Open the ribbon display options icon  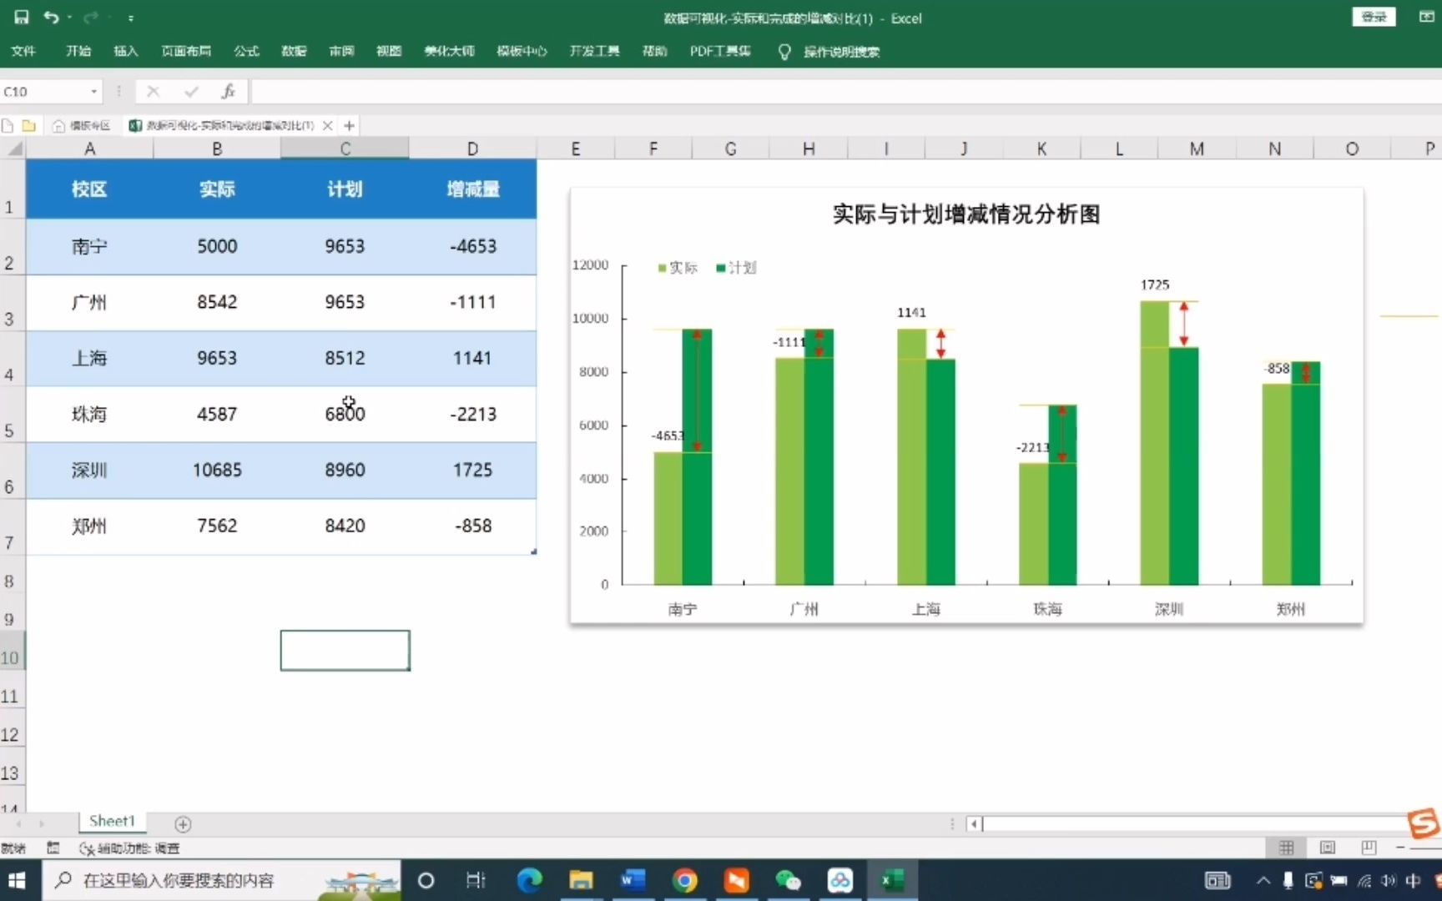click(1426, 17)
